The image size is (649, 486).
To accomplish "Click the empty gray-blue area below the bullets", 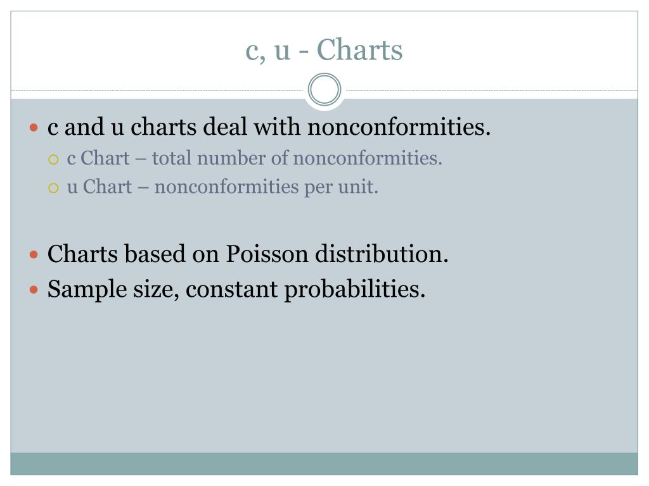I will pos(324,376).
